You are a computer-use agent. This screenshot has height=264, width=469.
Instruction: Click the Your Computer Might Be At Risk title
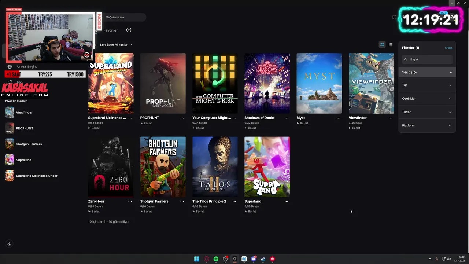(211, 118)
